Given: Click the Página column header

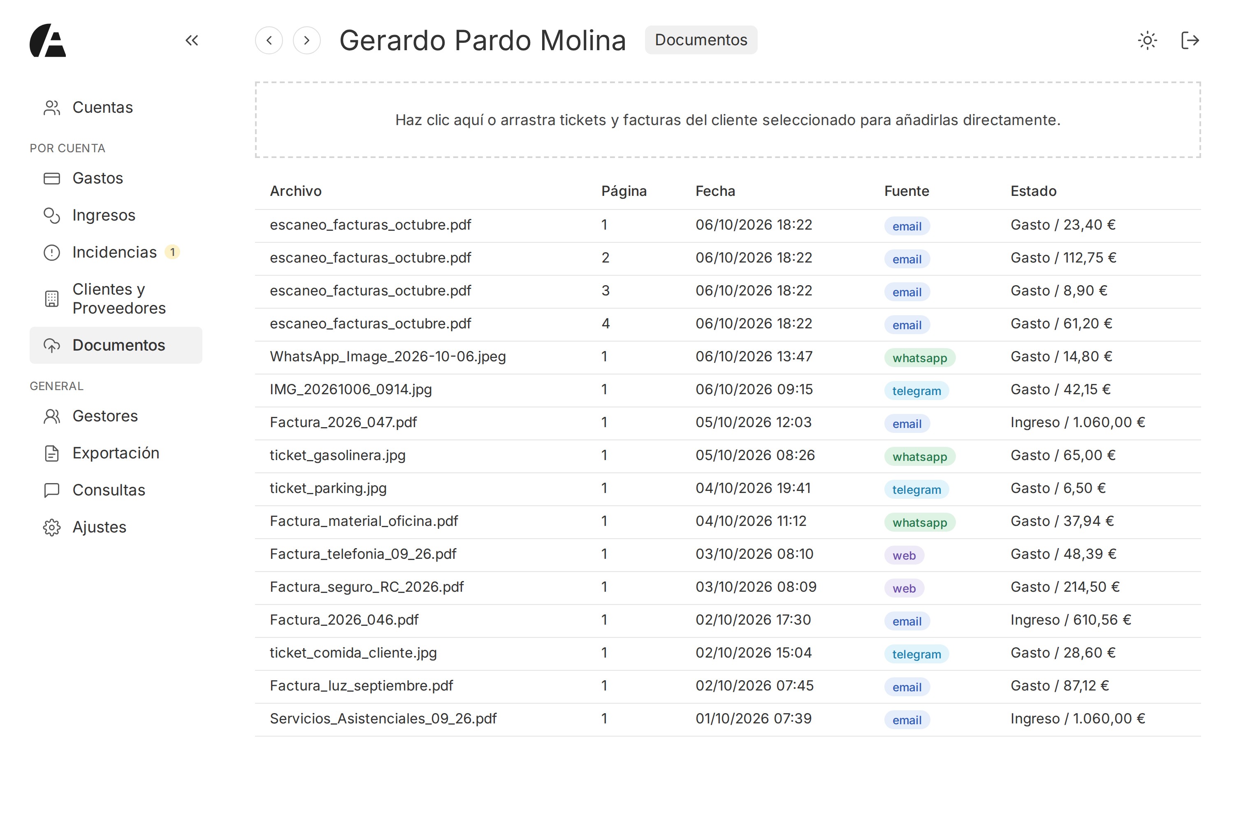Looking at the screenshot, I should click(624, 191).
